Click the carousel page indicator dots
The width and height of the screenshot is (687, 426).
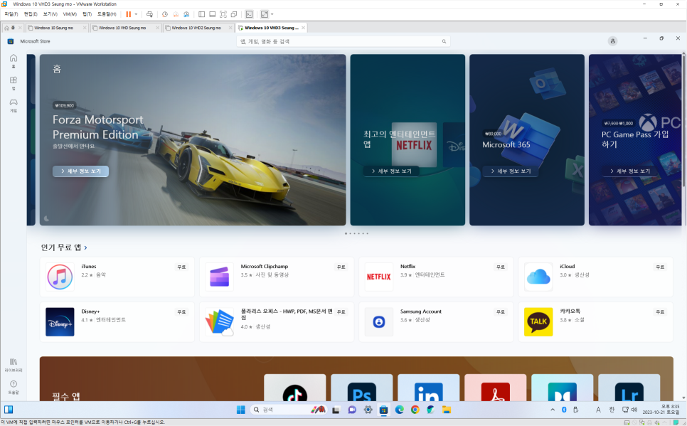point(356,233)
